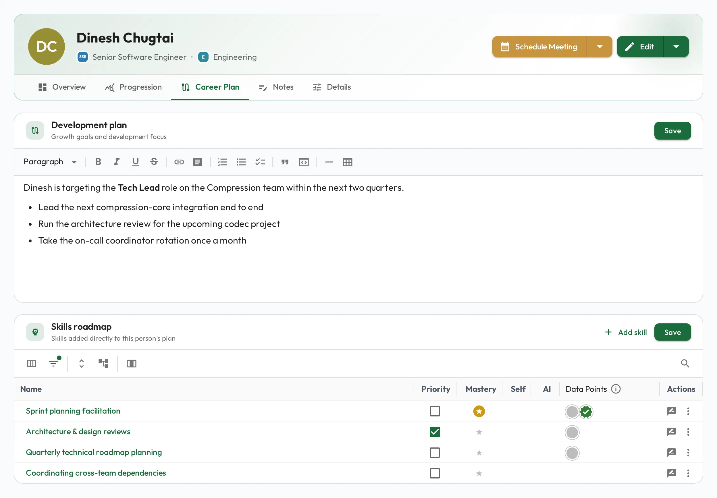Insert a code block

pos(304,162)
